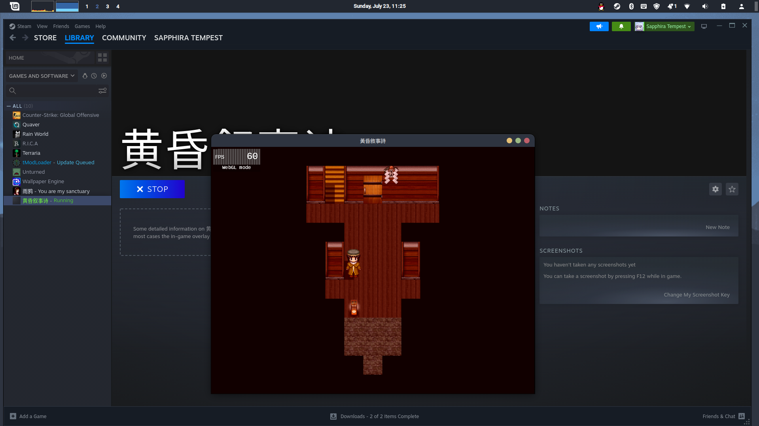Open advanced library filter options
Viewport: 759px width, 426px height.
[102, 91]
